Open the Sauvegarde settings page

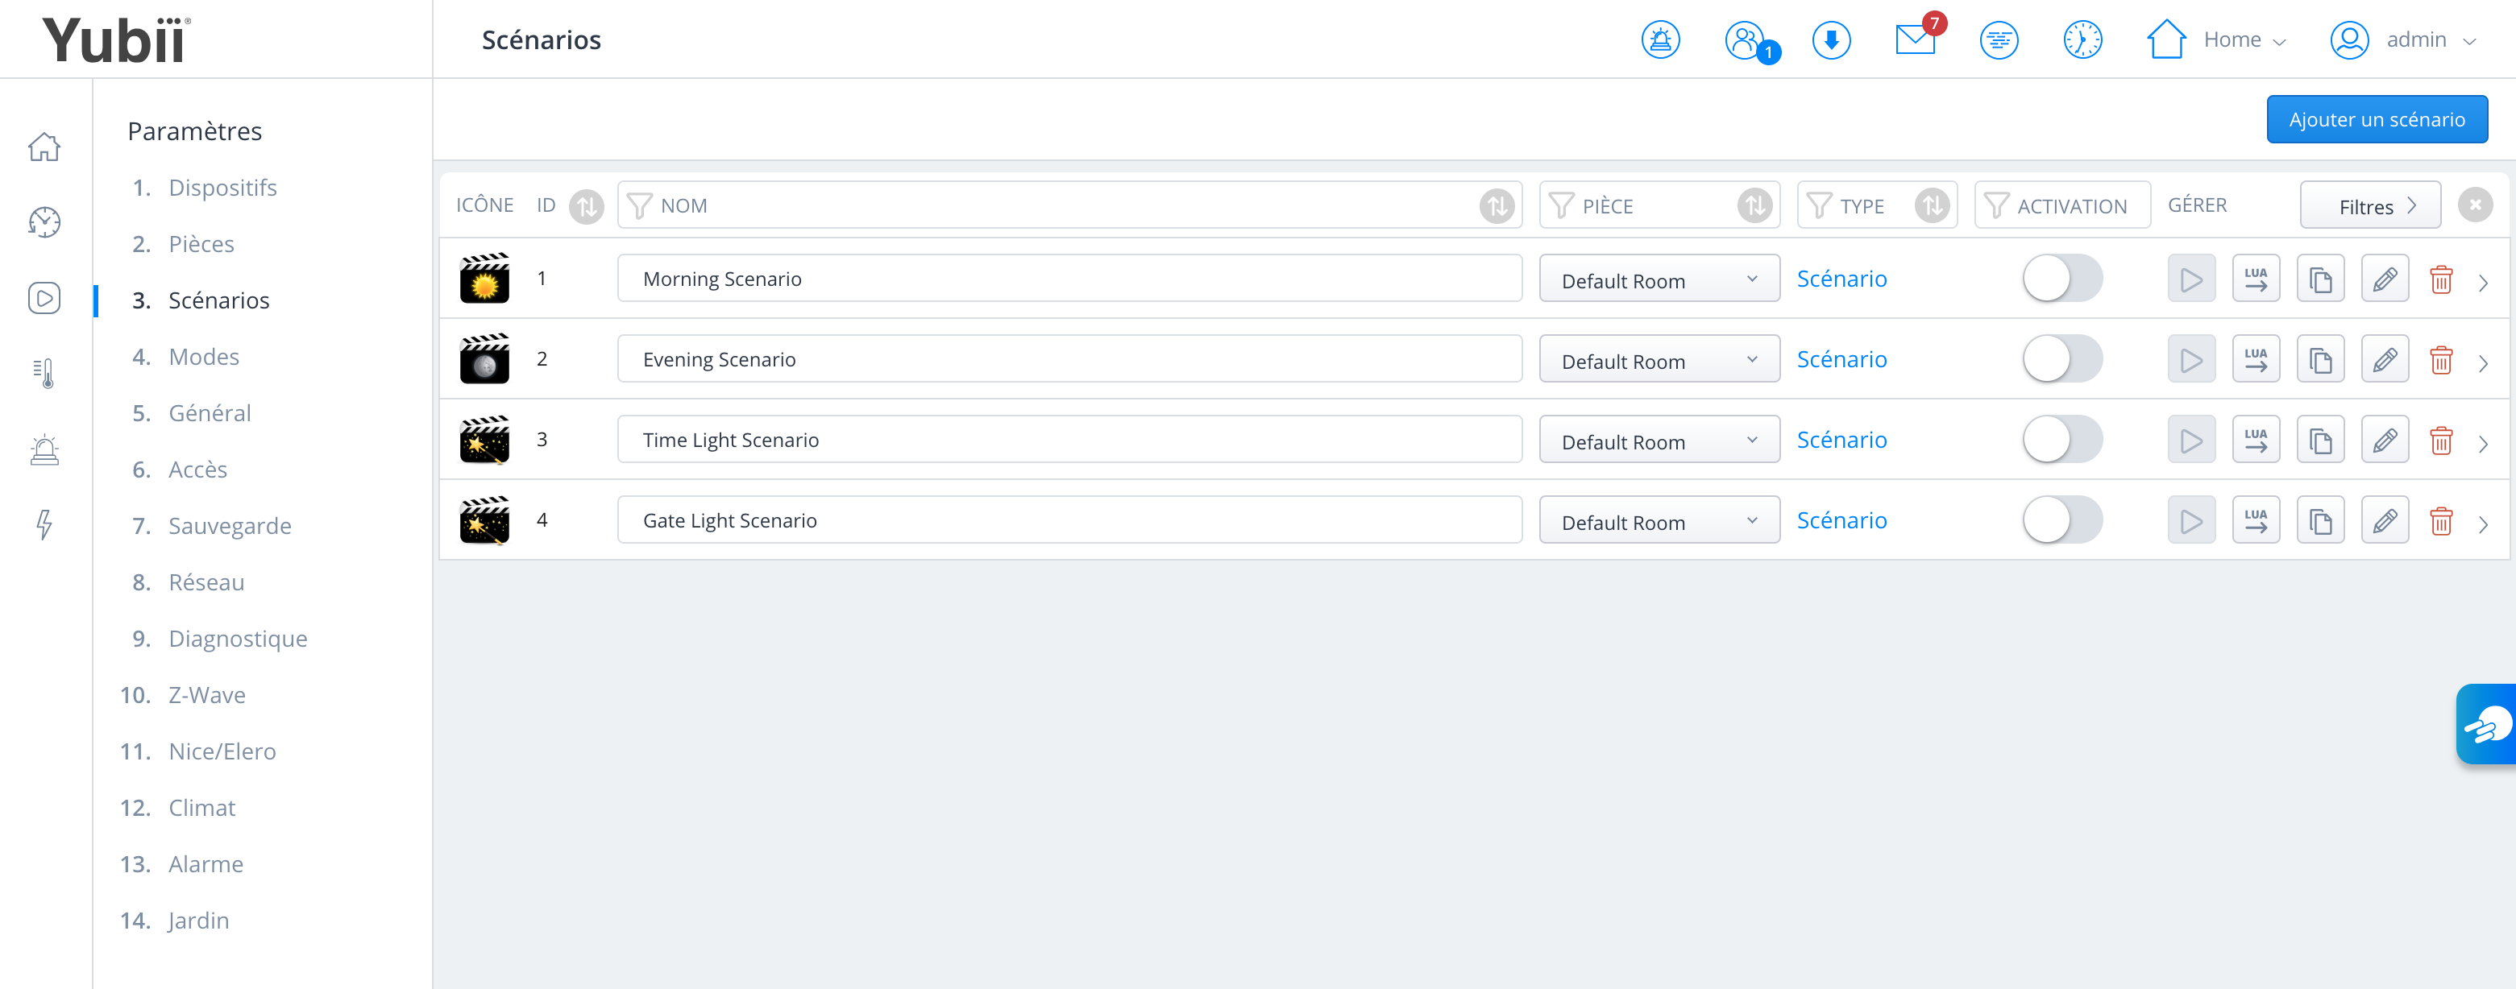[230, 526]
